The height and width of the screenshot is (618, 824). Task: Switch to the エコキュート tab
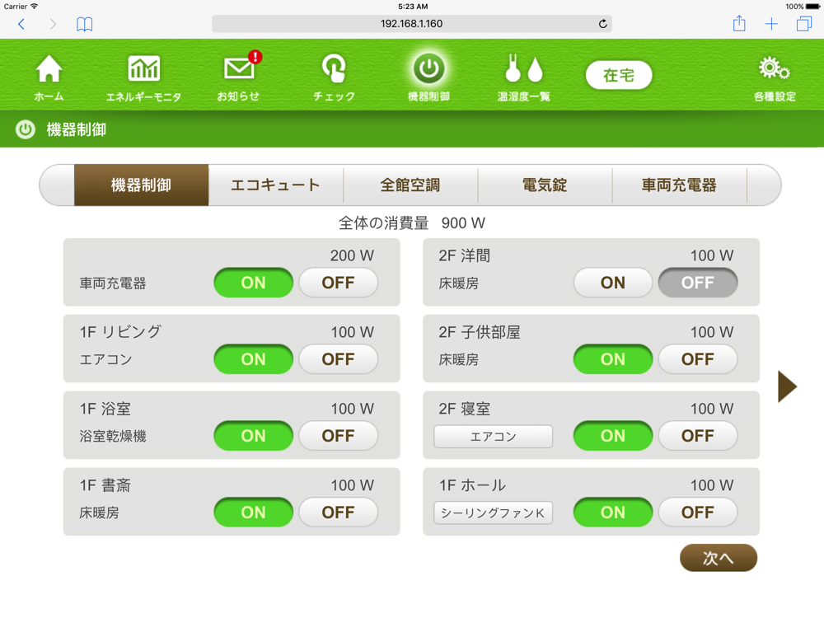click(276, 185)
